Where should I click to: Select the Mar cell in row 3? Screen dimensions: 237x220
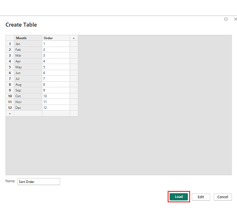28,55
